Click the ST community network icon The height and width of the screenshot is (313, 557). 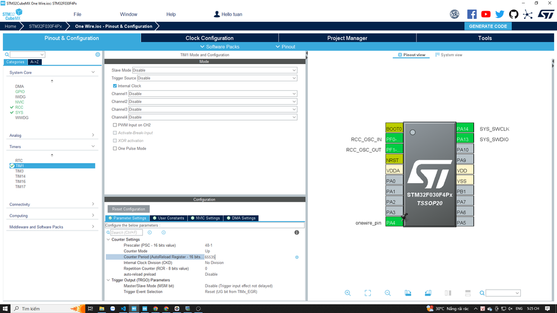pos(527,14)
